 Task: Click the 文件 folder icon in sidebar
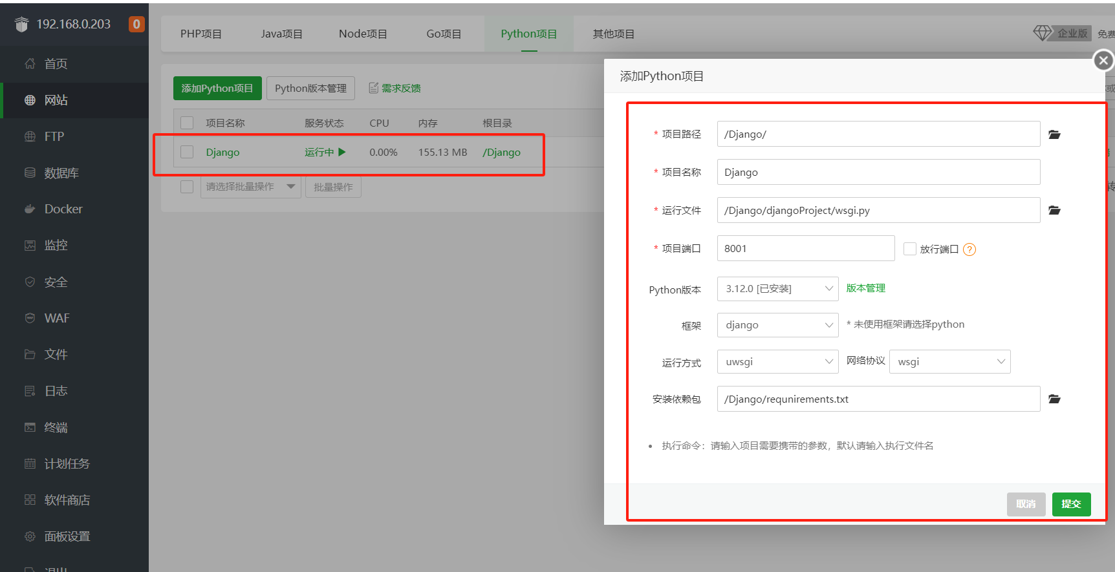click(x=30, y=354)
